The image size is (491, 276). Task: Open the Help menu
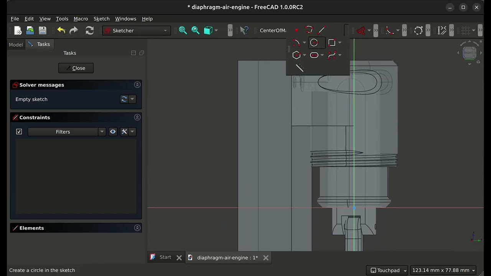click(x=147, y=19)
